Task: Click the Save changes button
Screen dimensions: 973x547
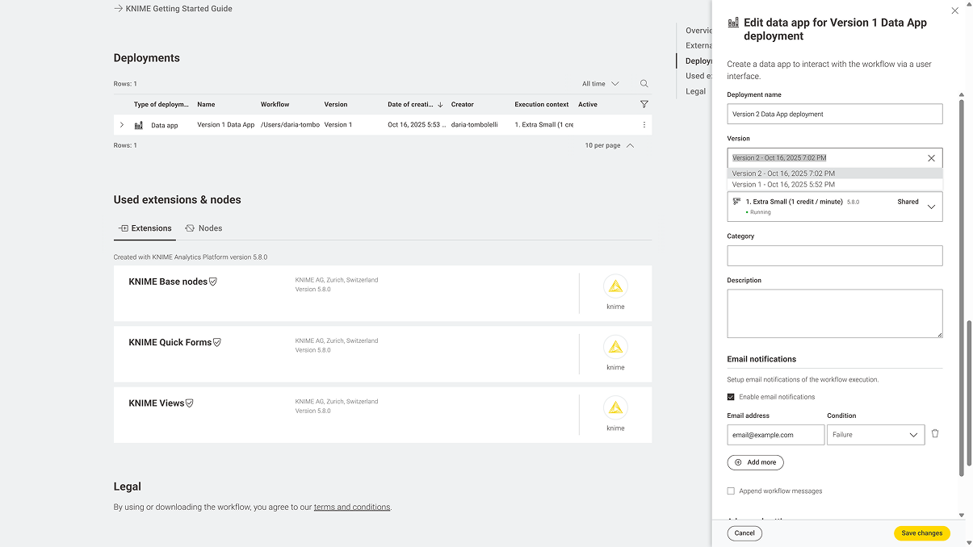Action: (921, 533)
